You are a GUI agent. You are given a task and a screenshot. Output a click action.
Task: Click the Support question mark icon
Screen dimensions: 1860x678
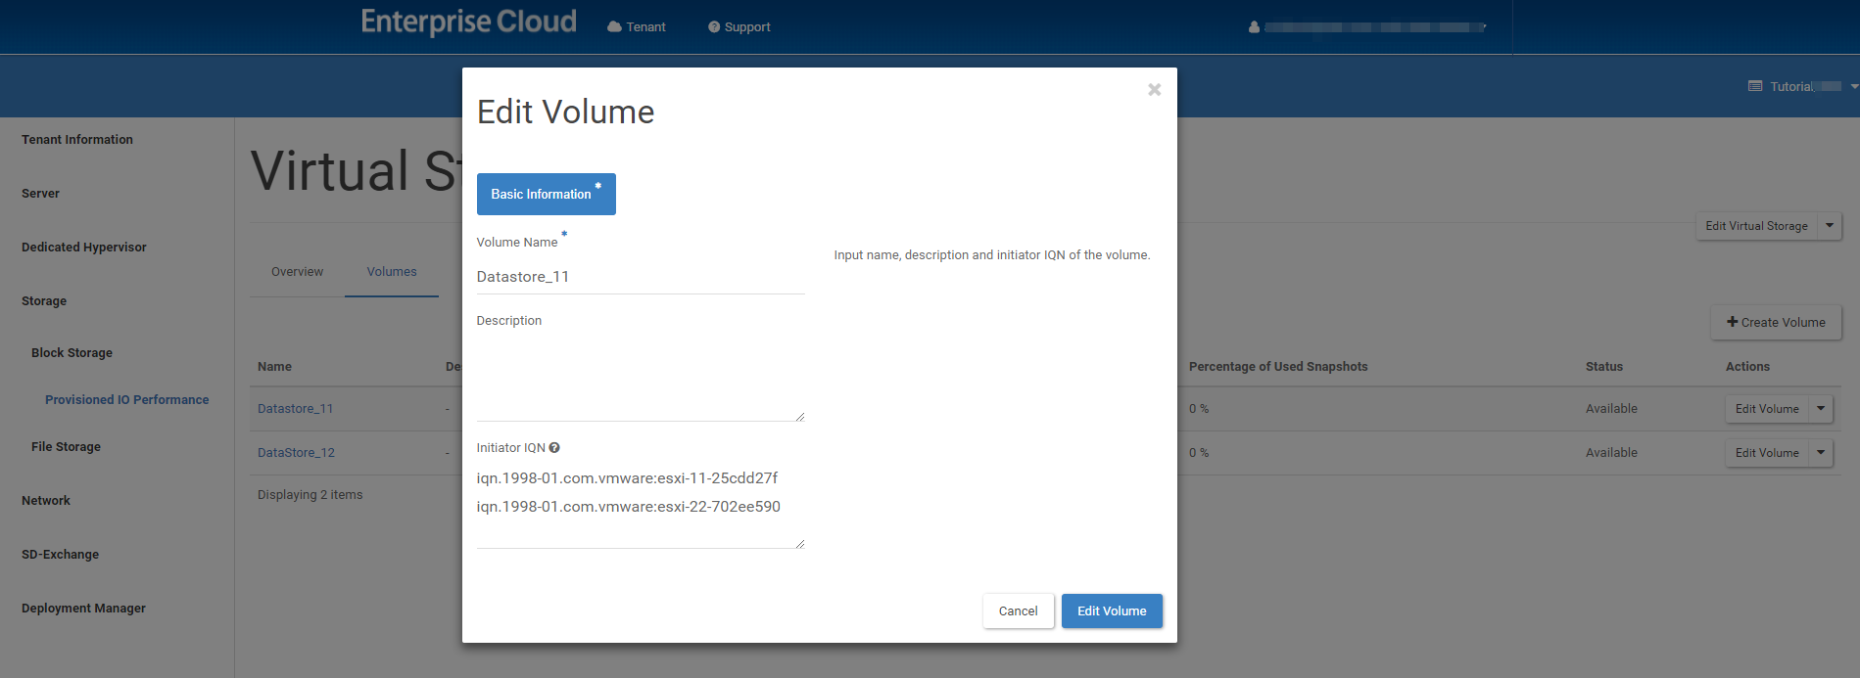pyautogui.click(x=714, y=27)
